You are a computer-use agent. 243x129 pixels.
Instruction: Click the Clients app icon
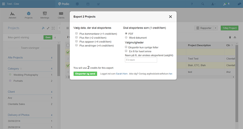tap(61, 14)
